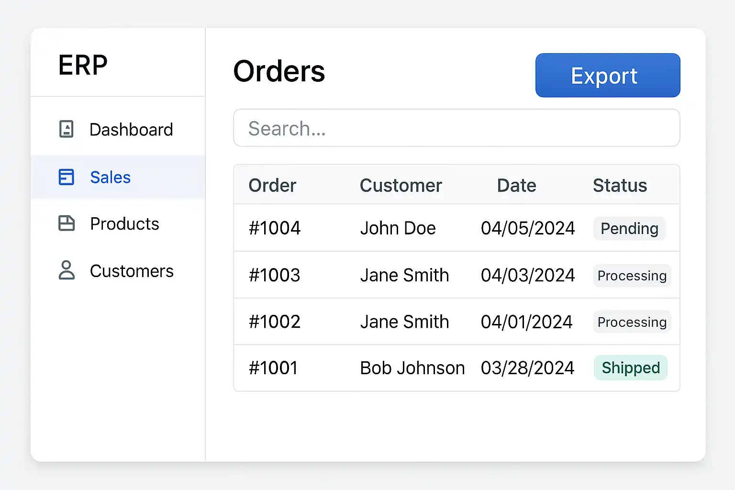Sort by the Date column header
735x490 pixels.
pyautogui.click(x=516, y=186)
